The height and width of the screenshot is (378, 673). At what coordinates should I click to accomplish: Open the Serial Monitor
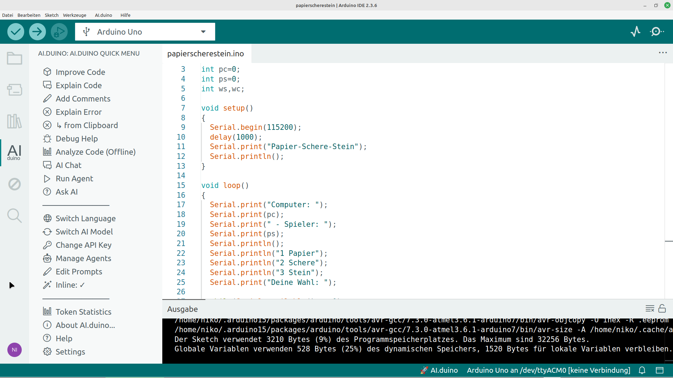pyautogui.click(x=657, y=32)
